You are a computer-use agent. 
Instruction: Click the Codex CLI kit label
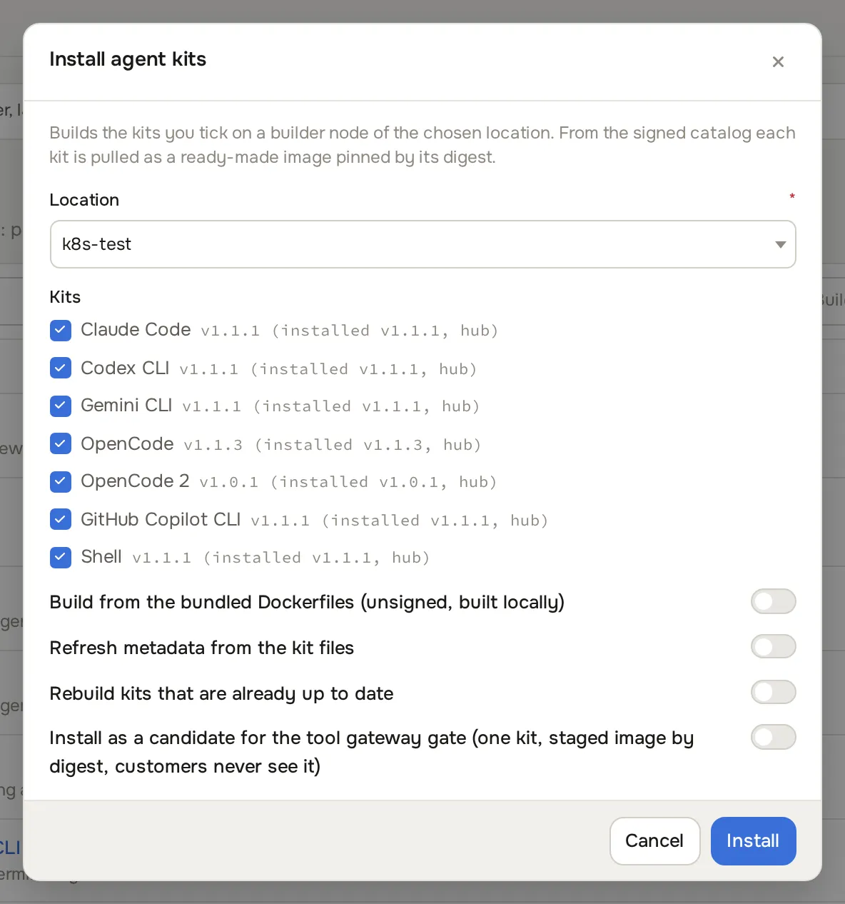tap(125, 368)
